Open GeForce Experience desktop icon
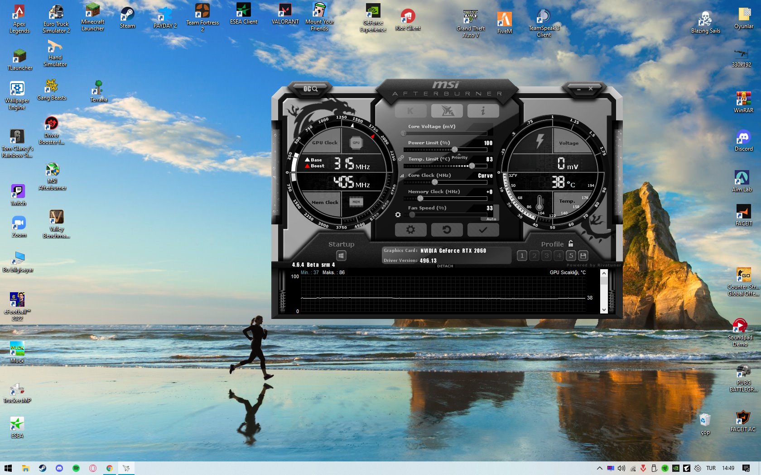The height and width of the screenshot is (475, 761). point(373,18)
